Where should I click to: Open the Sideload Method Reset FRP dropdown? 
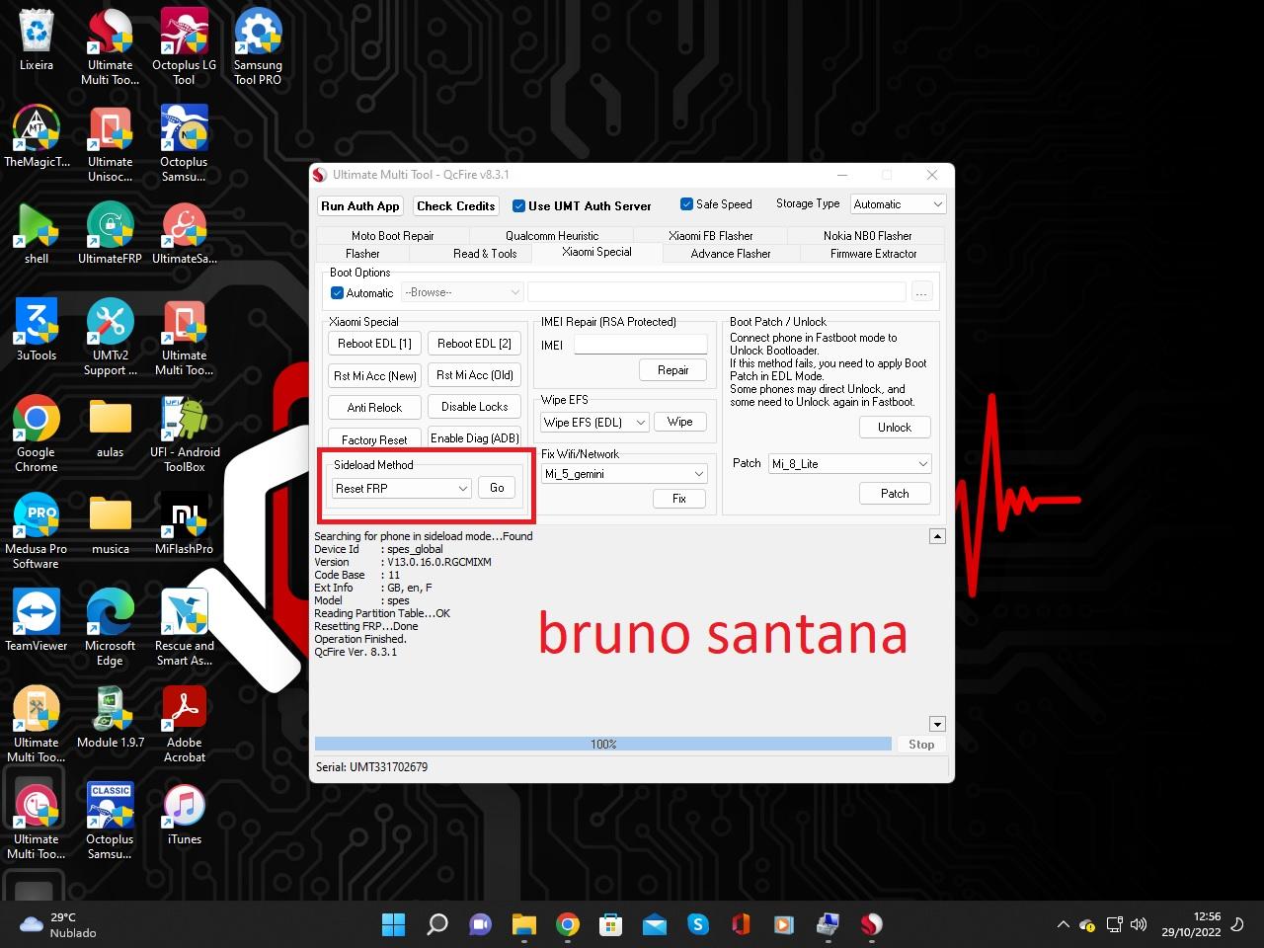[401, 488]
